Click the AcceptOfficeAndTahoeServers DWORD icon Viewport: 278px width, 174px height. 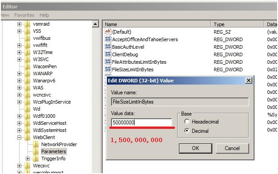pyautogui.click(x=108, y=39)
